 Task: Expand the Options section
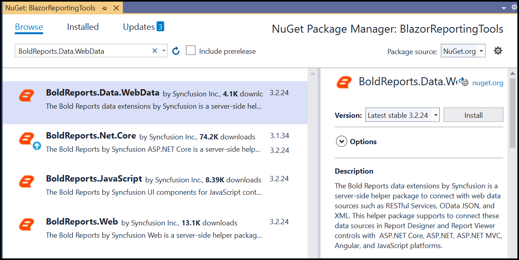pos(341,141)
